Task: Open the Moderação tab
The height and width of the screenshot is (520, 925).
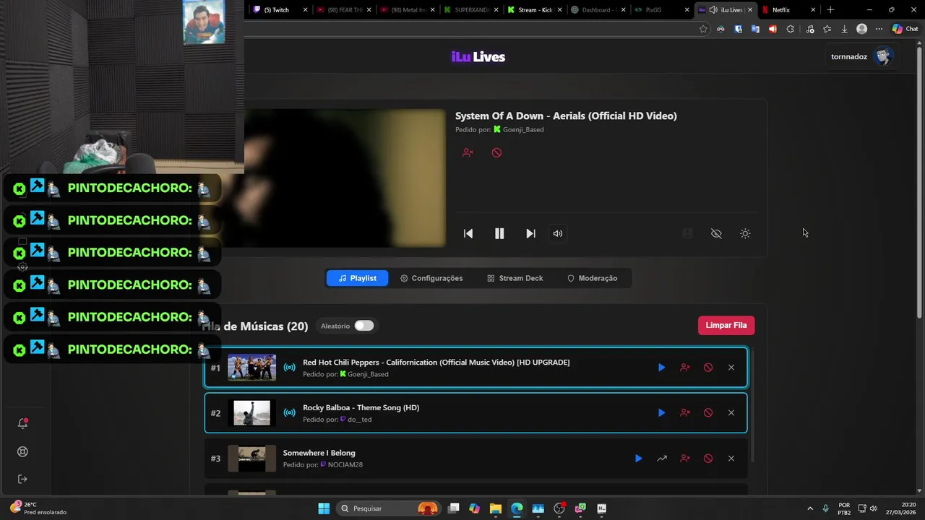Action: tap(592, 278)
